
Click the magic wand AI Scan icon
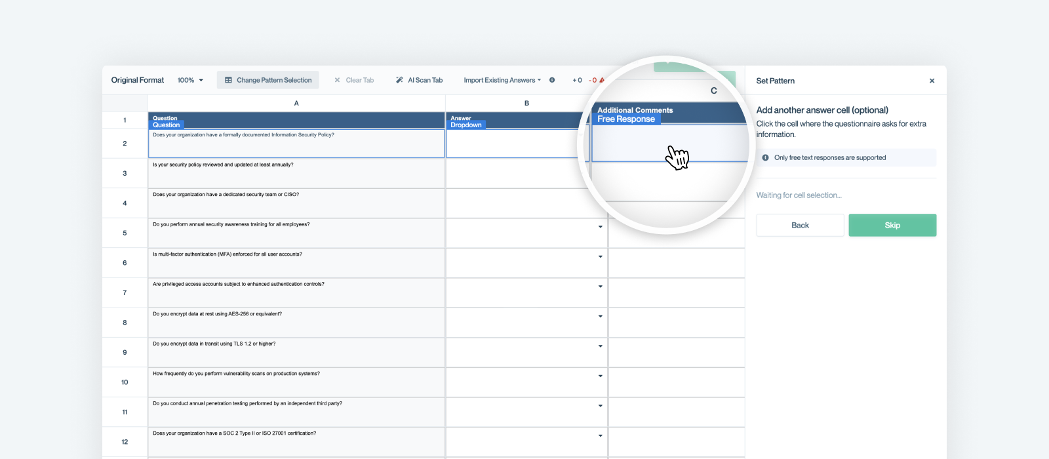pyautogui.click(x=399, y=80)
